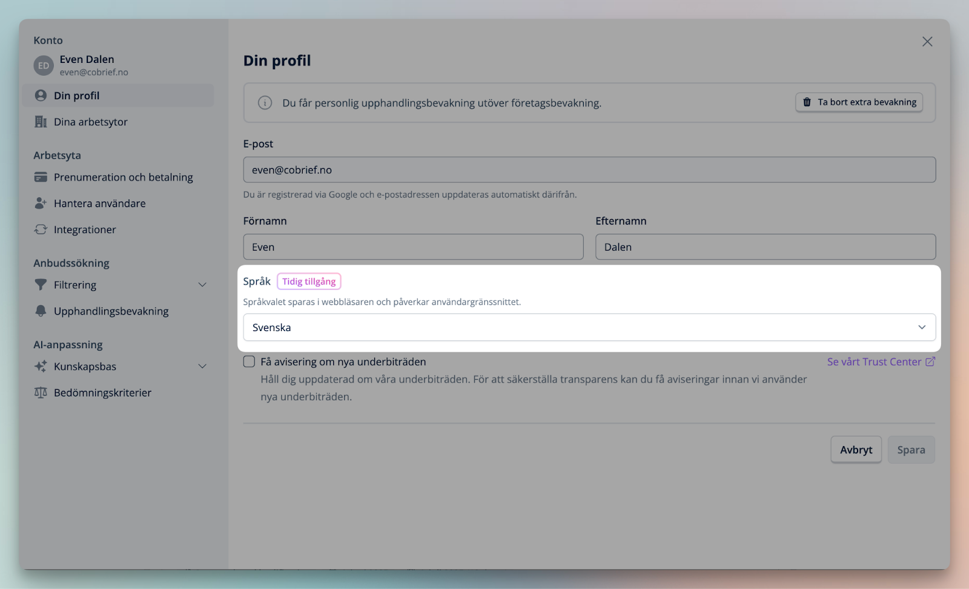The width and height of the screenshot is (969, 589).
Task: Click the Spara button
Action: tap(910, 450)
